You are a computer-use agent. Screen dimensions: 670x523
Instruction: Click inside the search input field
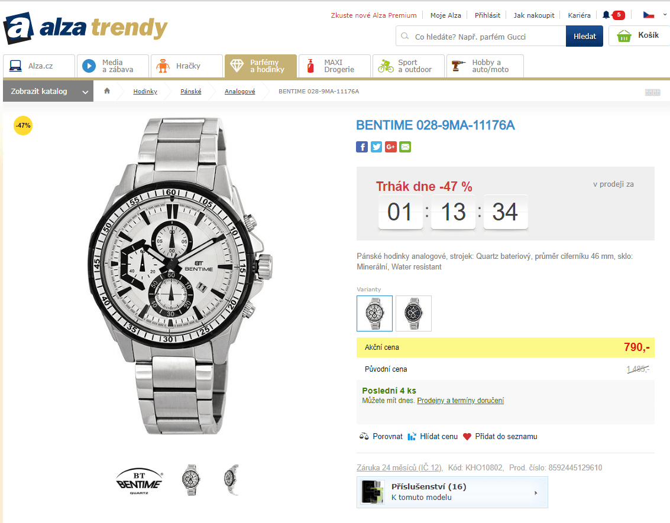[479, 35]
